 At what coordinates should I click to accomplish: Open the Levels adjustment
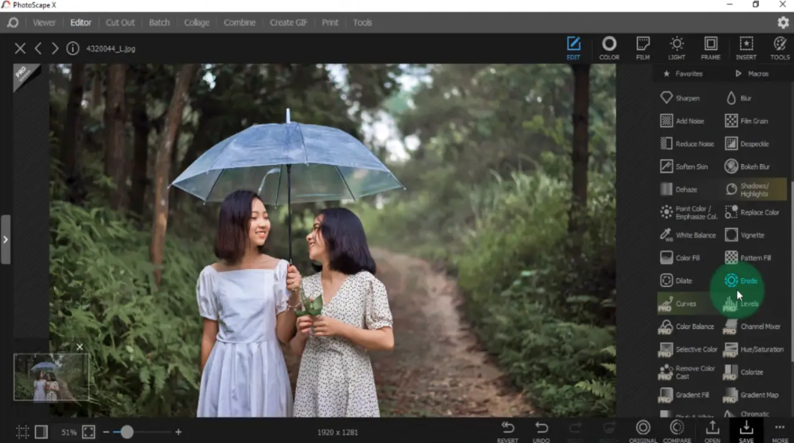(741, 304)
